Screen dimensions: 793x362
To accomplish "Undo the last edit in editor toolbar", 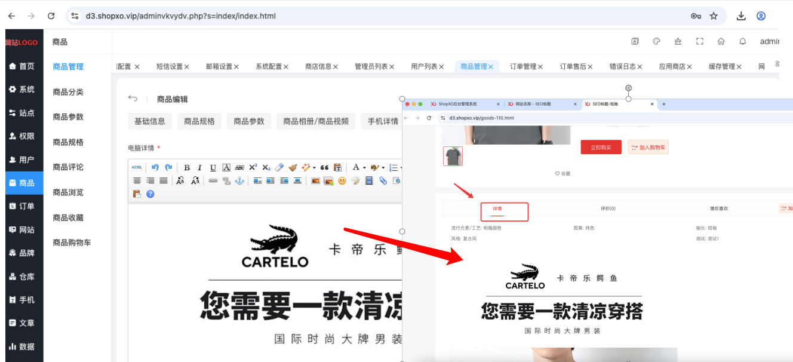I will pos(155,168).
